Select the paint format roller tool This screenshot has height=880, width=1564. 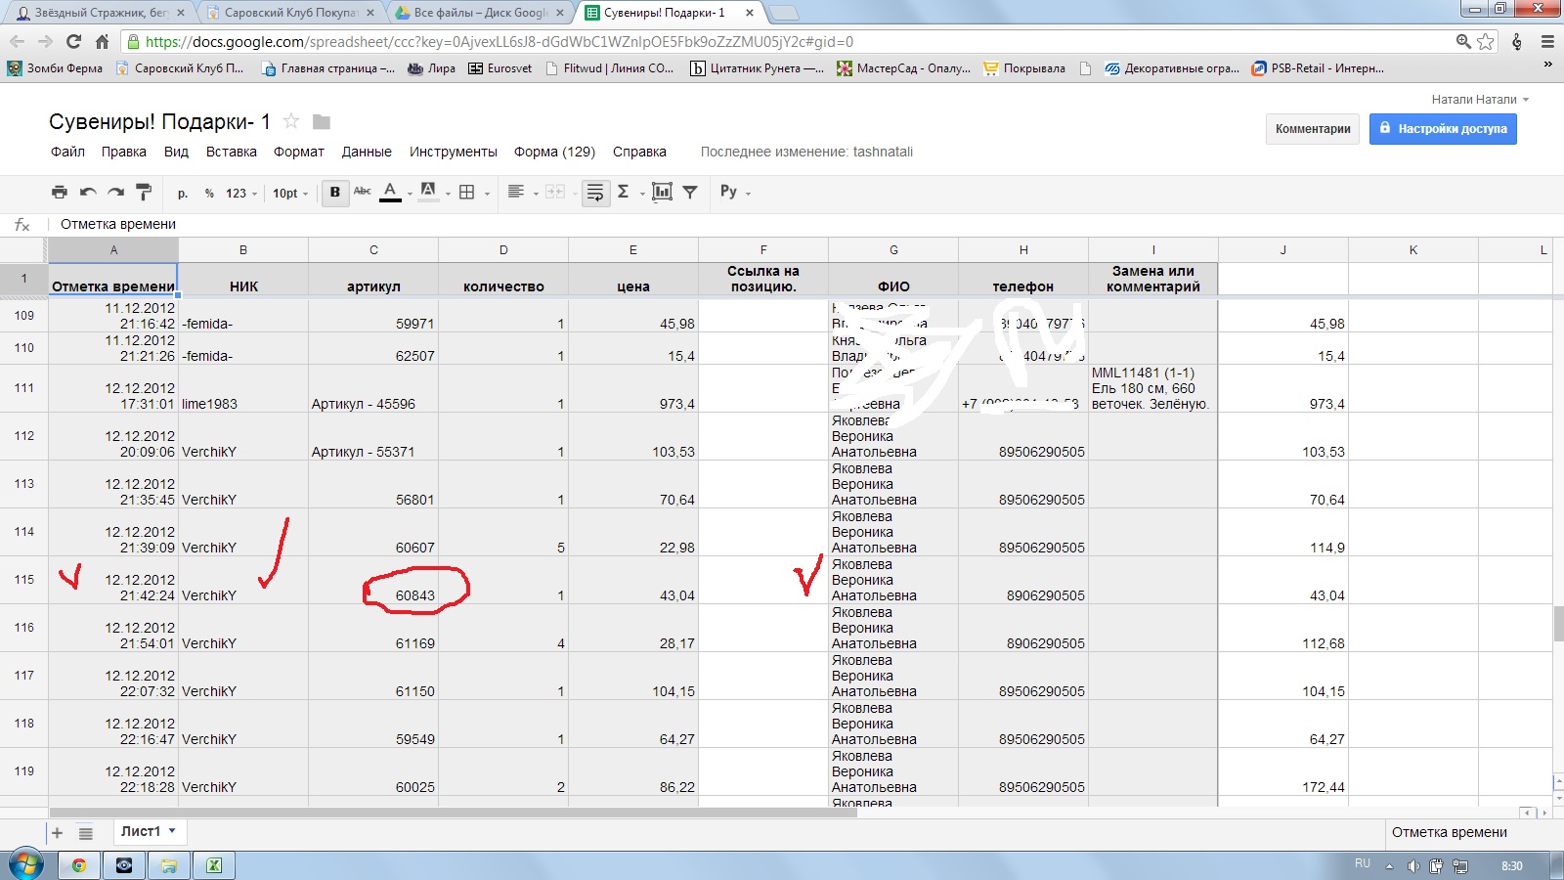click(x=144, y=192)
